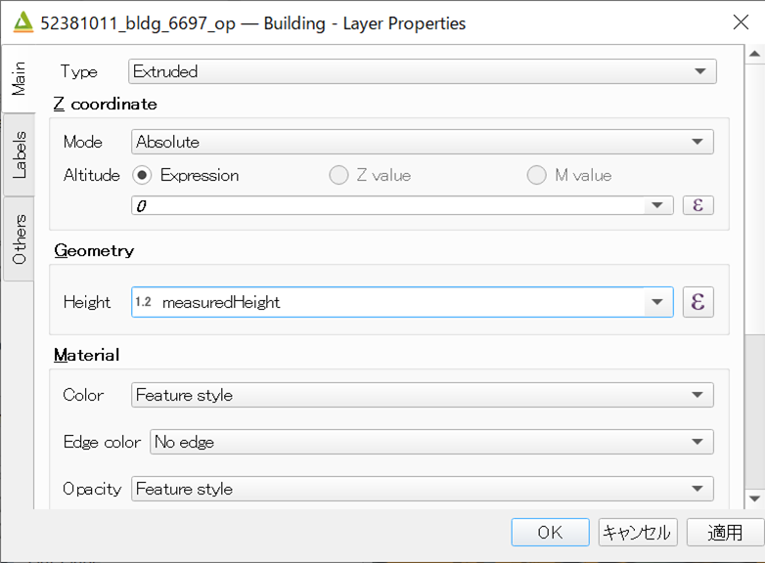The width and height of the screenshot is (765, 563).
Task: Select the M value radio option
Action: (536, 175)
